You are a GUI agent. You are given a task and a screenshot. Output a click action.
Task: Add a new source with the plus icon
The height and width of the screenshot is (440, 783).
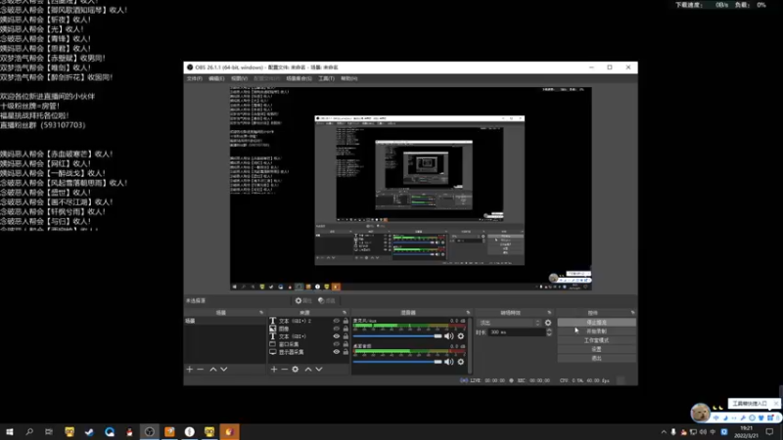point(274,370)
